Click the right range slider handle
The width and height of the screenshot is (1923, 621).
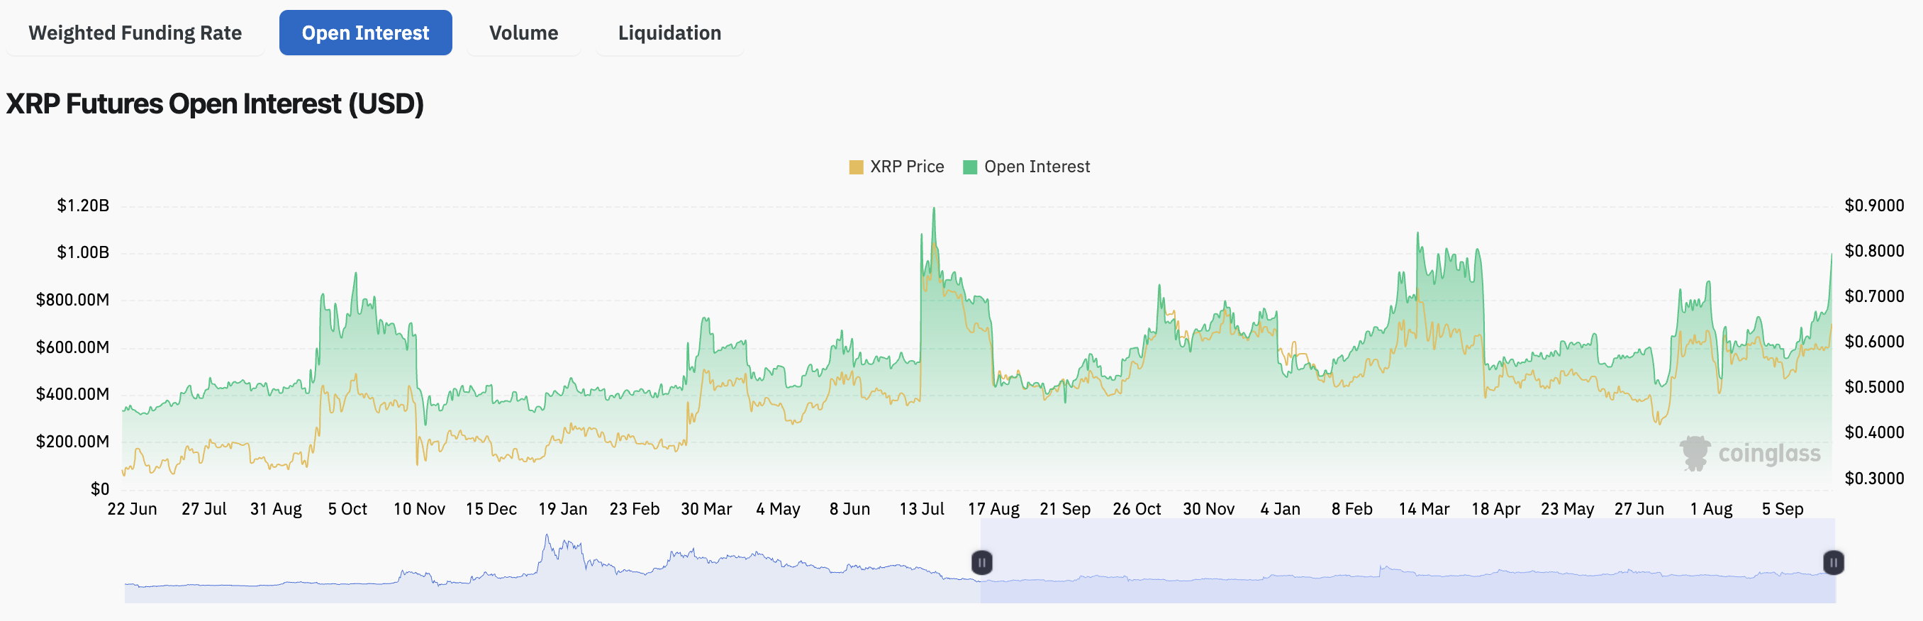pyautogui.click(x=1833, y=562)
